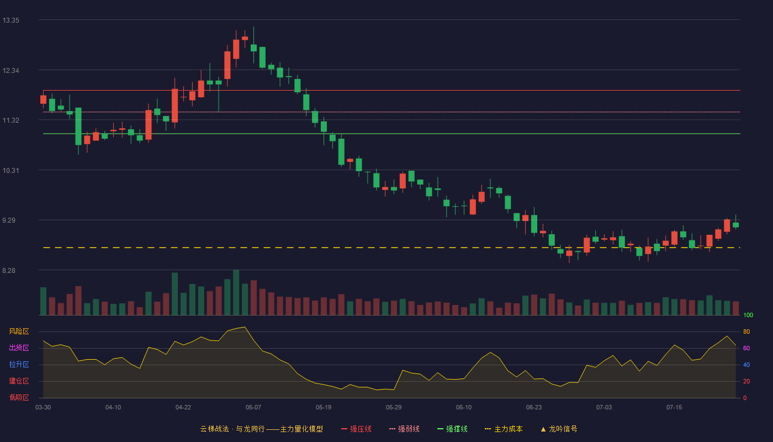This screenshot has height=442, width=773.
Task: Click the 05-07 date label
Action: click(x=253, y=407)
